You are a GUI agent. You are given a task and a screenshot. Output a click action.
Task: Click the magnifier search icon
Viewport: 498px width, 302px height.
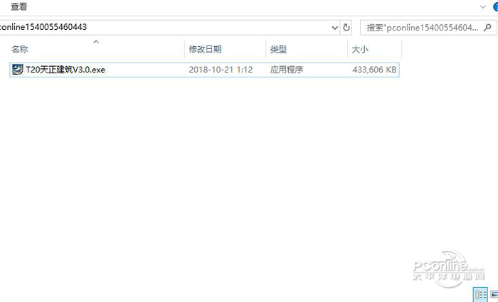pyautogui.click(x=487, y=28)
